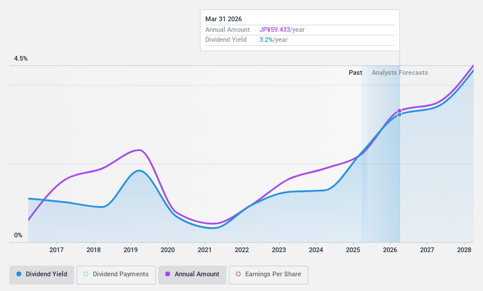This screenshot has width=483, height=291.
Task: Click the 4.5% y-axis label
Action: pyautogui.click(x=21, y=59)
